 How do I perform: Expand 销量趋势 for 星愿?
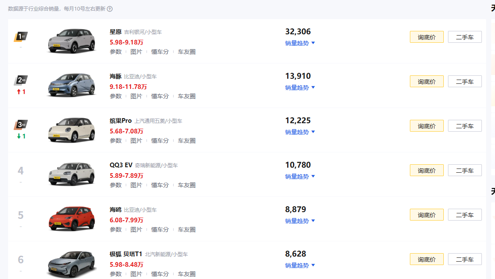(300, 43)
